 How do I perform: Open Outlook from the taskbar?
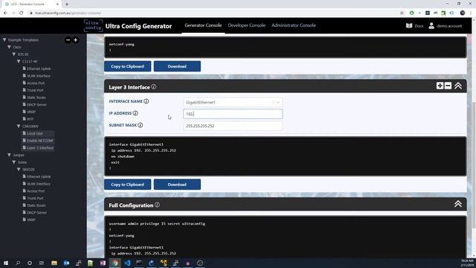(66, 263)
